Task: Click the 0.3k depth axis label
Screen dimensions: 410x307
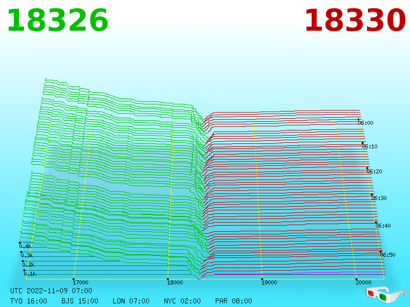Action: coord(27,255)
